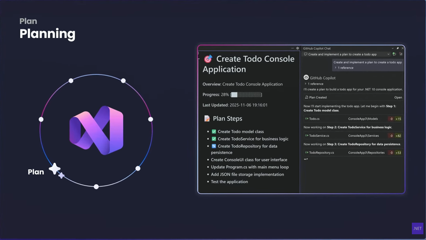Click Open on the Plan Created row
Screen dimensions: 426x240
pos(398,97)
